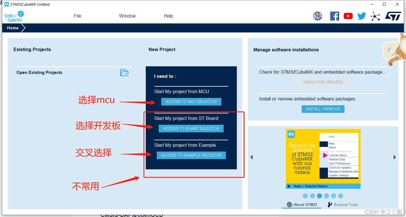The image size is (406, 217).
Task: Click ACCESS TO MCU SELECTOR button
Action: point(191,102)
